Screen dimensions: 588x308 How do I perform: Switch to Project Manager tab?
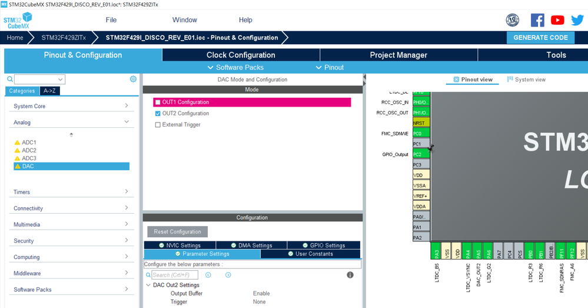398,55
